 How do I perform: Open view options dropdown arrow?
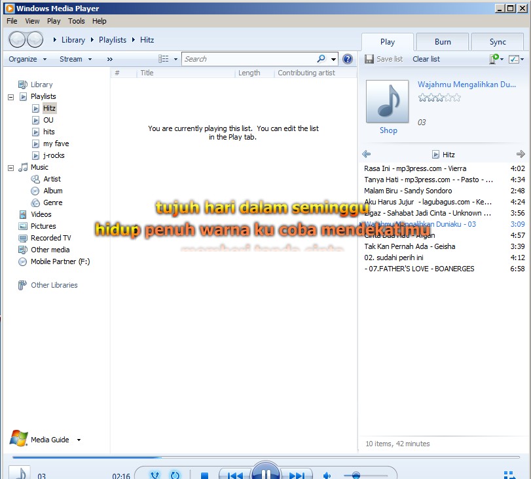[x=175, y=60]
